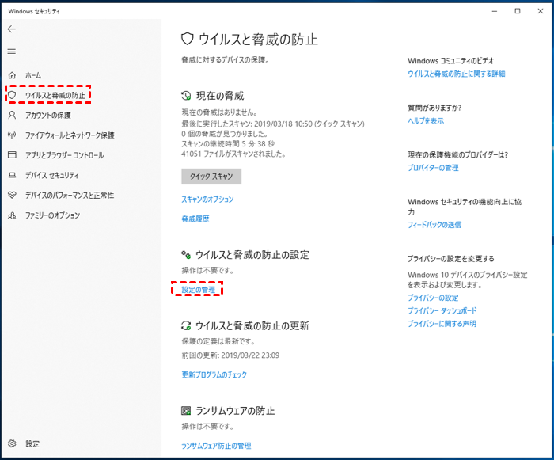Click the スキャンの継続時間 5 分 38 秒 text
Image resolution: width=554 pixels, height=460 pixels.
click(228, 143)
